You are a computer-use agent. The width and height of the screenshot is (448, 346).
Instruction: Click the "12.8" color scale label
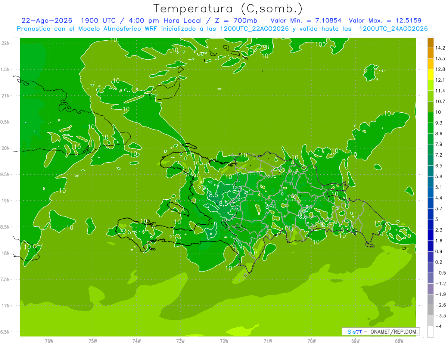click(x=440, y=69)
